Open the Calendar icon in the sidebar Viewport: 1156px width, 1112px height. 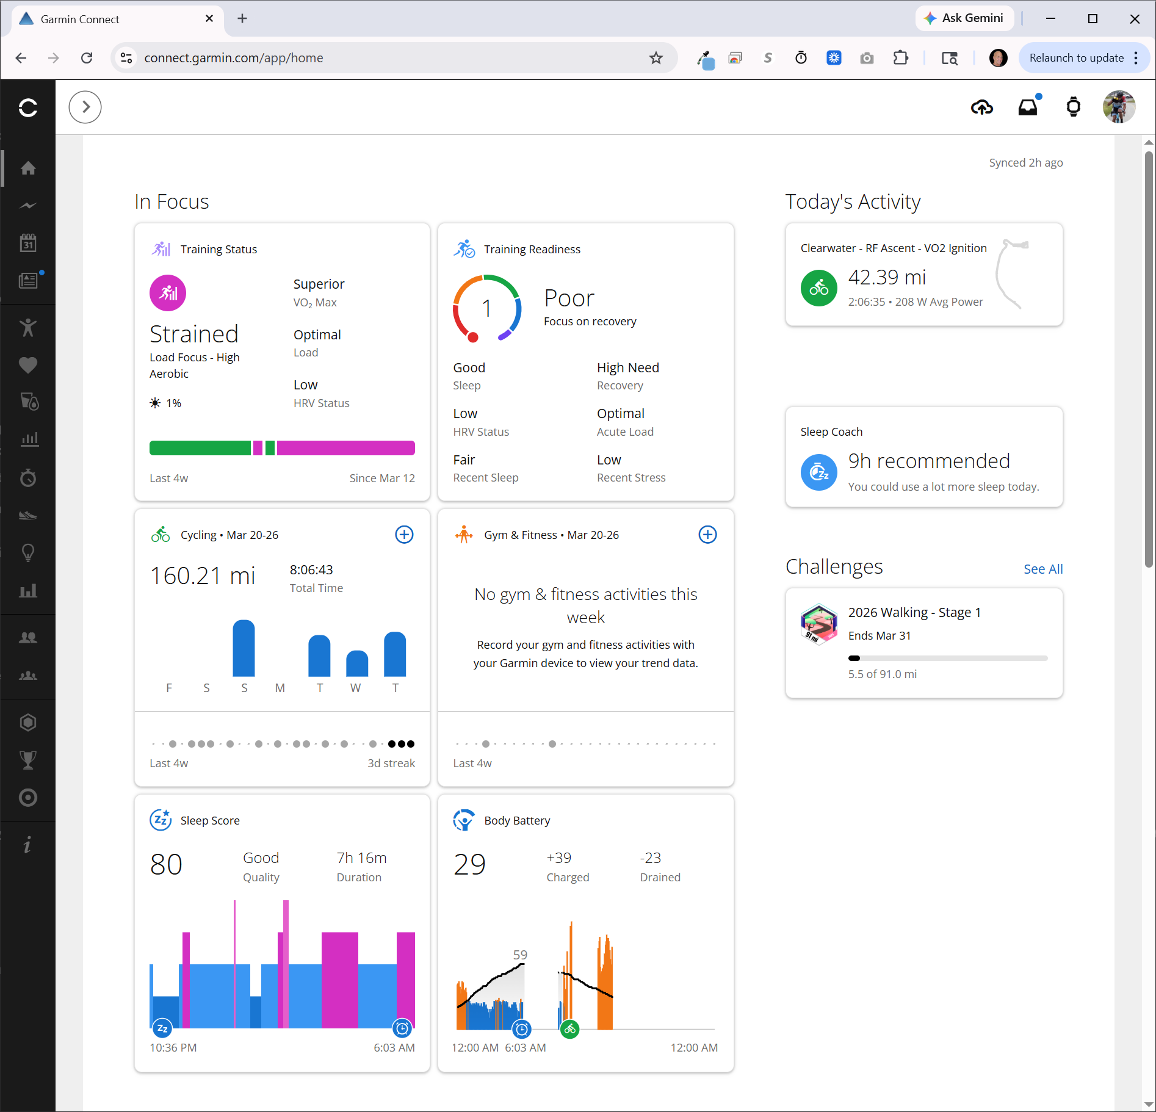28,243
